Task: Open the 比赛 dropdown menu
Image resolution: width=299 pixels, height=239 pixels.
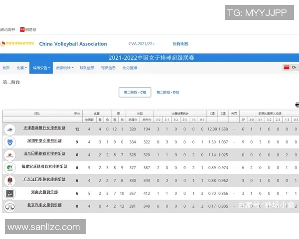Action: pyautogui.click(x=21, y=68)
